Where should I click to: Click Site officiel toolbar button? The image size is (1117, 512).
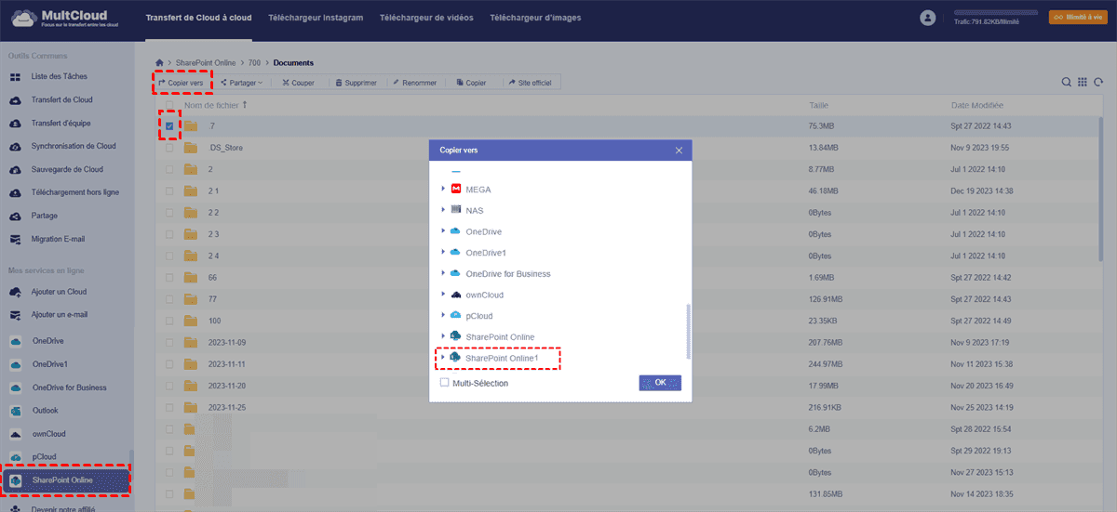pyautogui.click(x=529, y=83)
